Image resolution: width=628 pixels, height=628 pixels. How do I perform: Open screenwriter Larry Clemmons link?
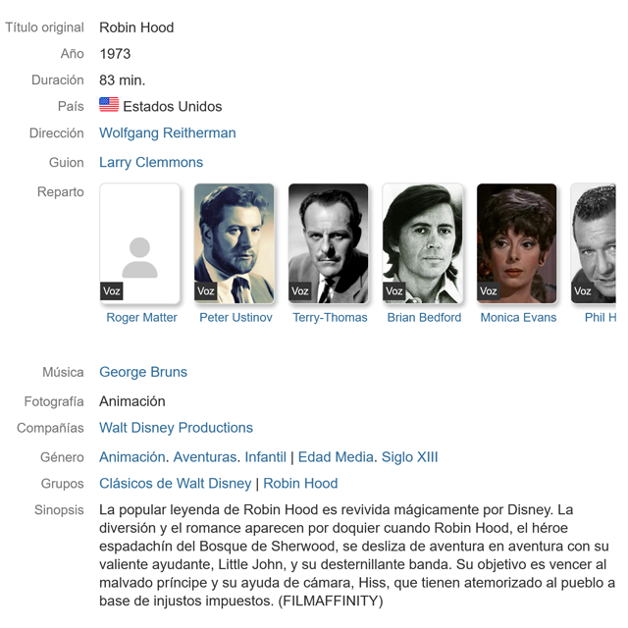[151, 162]
